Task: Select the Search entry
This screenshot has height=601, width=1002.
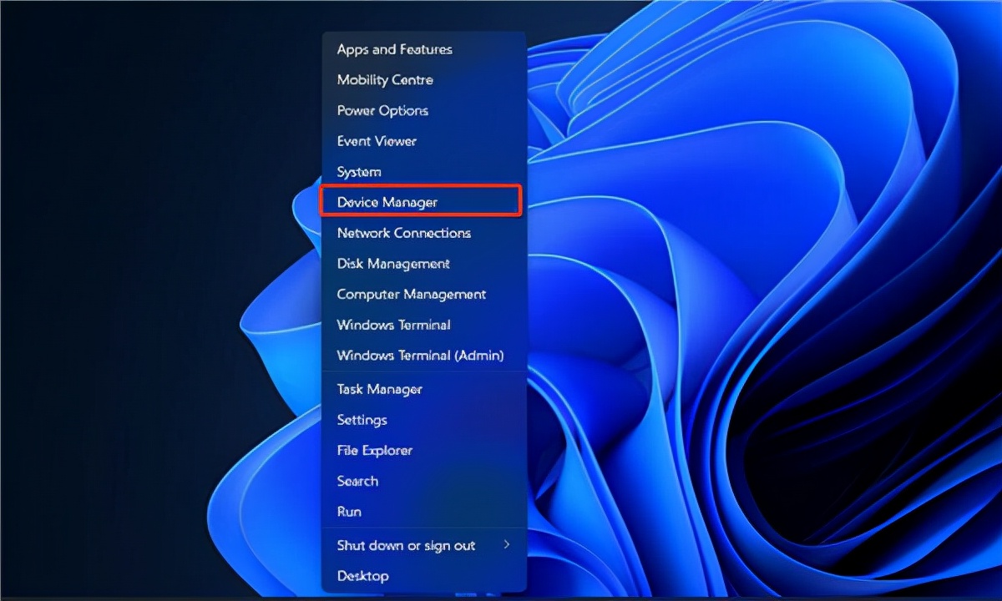Action: coord(357,481)
